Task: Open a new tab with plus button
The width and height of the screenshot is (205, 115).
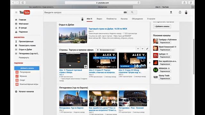Action: [193, 7]
